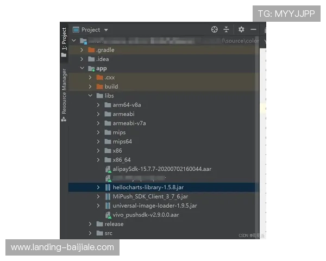This screenshot has height=261, width=326.
Task: Expand the armeabi-v7a folder chevron
Action: [x=98, y=123]
